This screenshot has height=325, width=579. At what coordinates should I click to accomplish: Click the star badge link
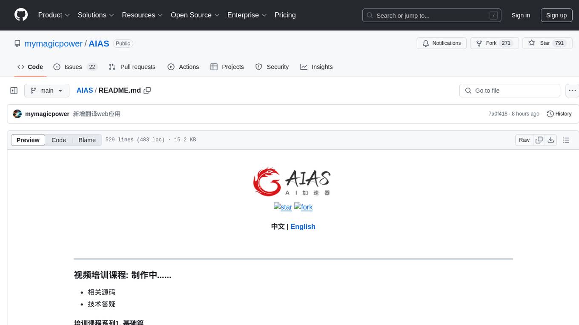pos(283,207)
